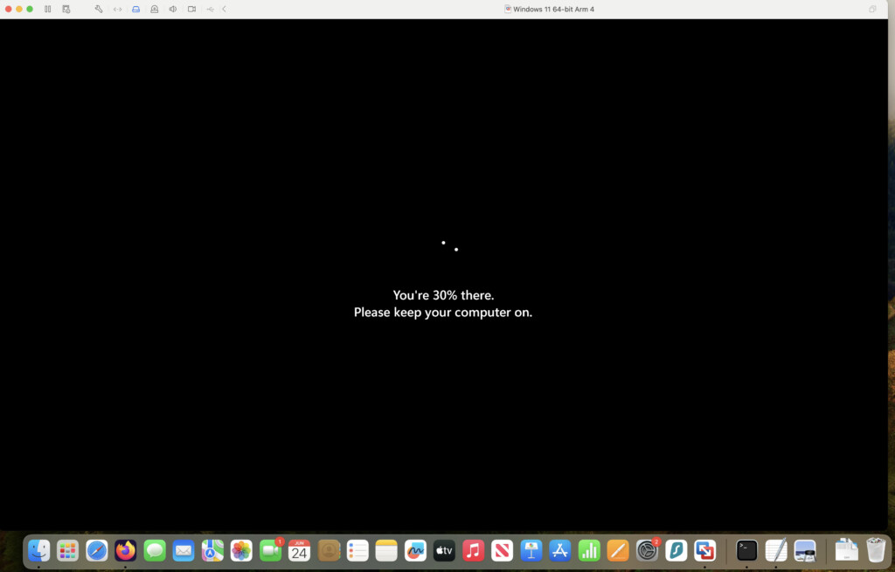
Task: Open Notes from the Dock
Action: [x=386, y=550]
